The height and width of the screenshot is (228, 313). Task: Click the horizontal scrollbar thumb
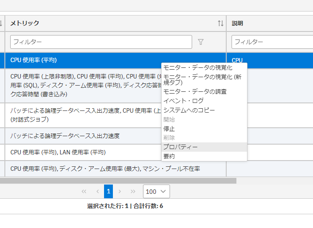coord(118,181)
